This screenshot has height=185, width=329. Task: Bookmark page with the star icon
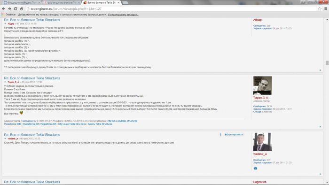(320, 9)
